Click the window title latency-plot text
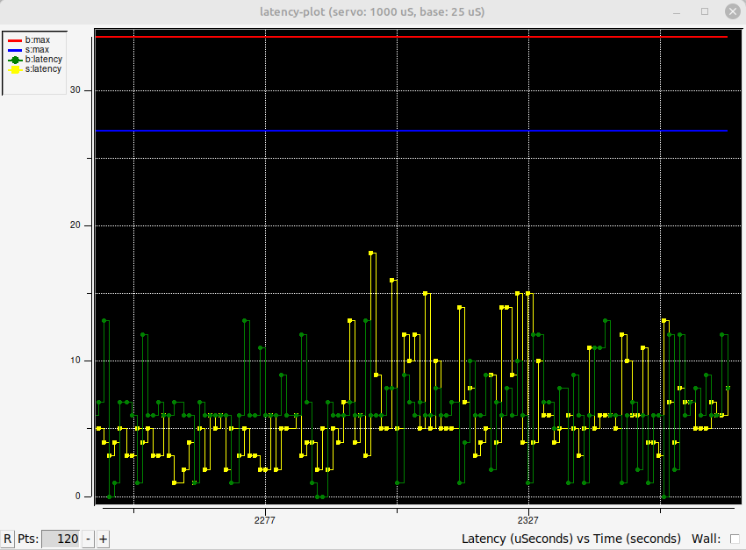 (372, 12)
